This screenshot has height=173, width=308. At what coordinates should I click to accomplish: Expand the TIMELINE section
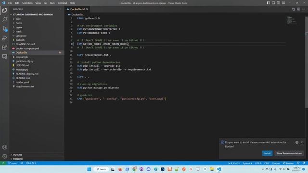(37, 159)
